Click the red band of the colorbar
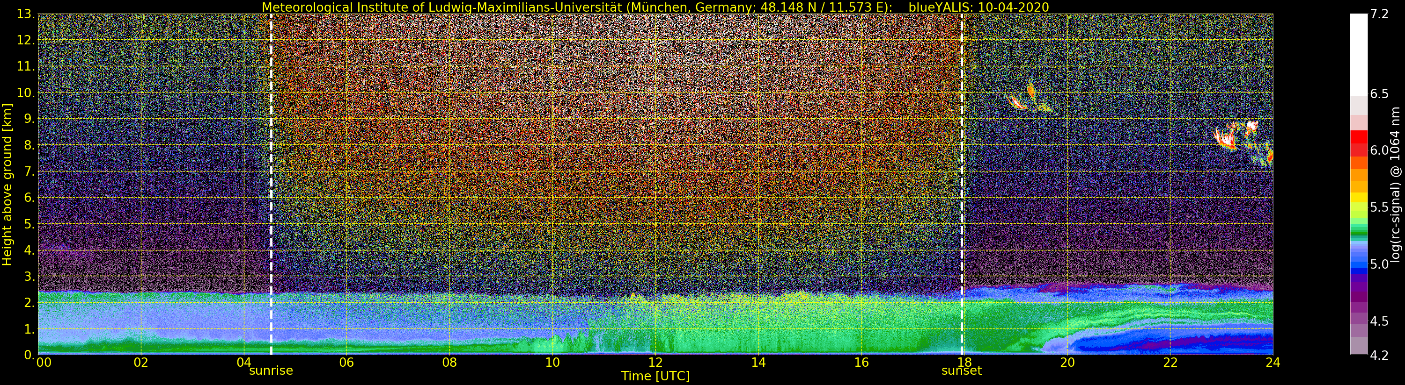Image resolution: width=1405 pixels, height=385 pixels. (x=1359, y=143)
